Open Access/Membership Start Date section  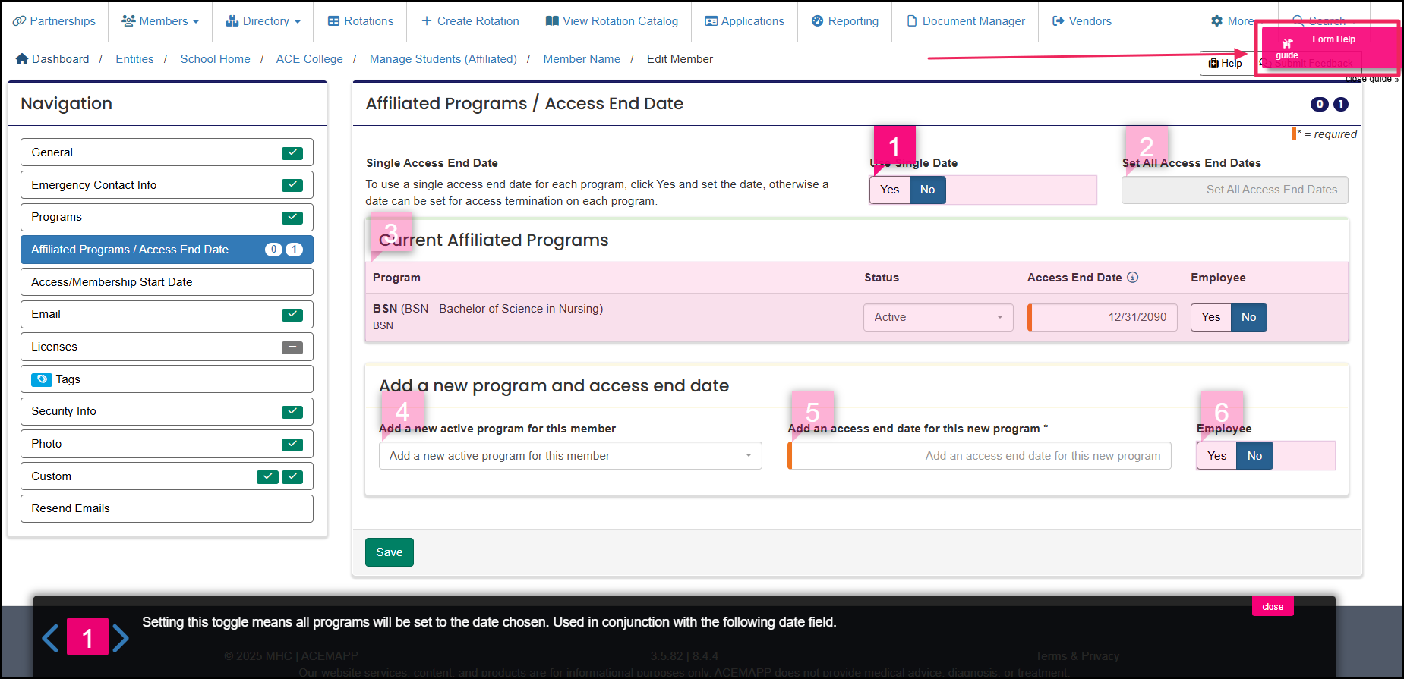point(166,282)
